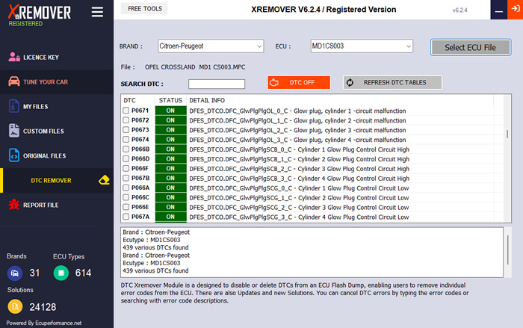Click the DTC Remover eraser icon
The height and width of the screenshot is (328, 523).
104,180
